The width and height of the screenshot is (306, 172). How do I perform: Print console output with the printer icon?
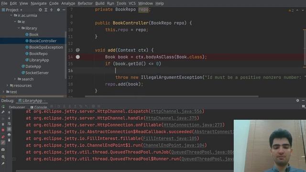tap(9, 135)
